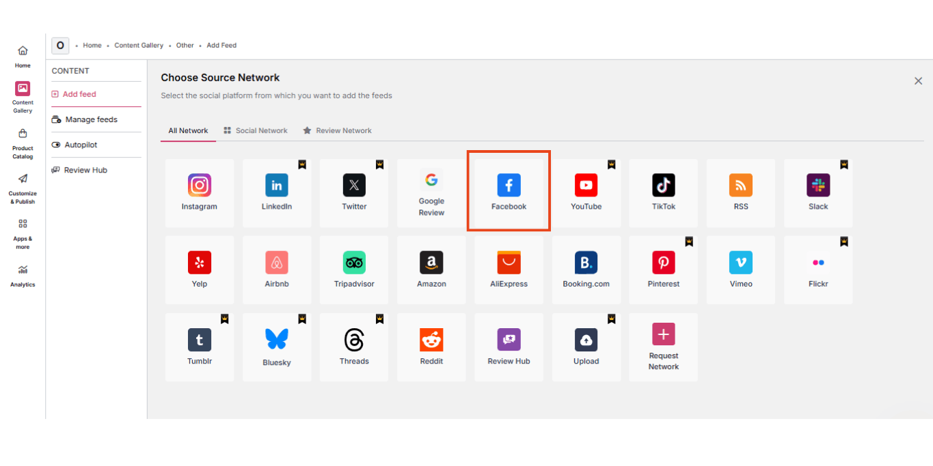Close the Choose Source Network panel
This screenshot has height=466, width=933.
pos(918,81)
